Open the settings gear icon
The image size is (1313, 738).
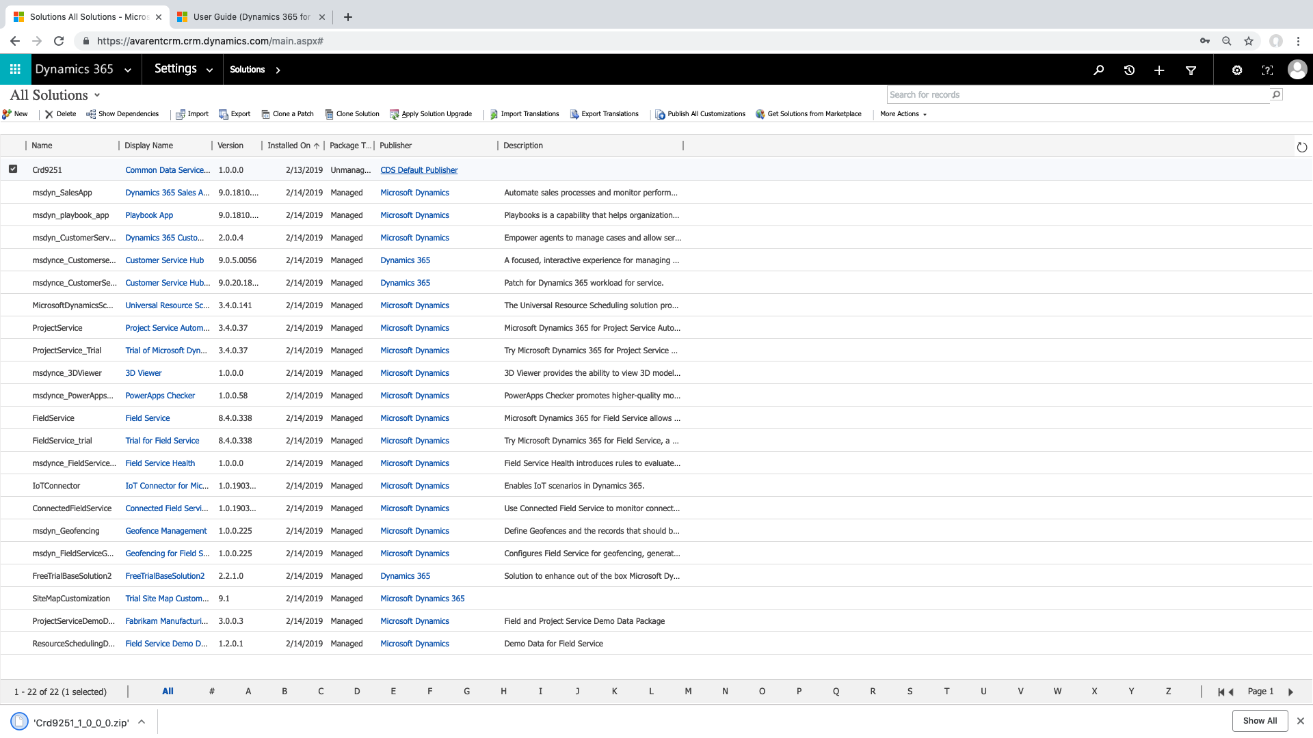[1236, 70]
